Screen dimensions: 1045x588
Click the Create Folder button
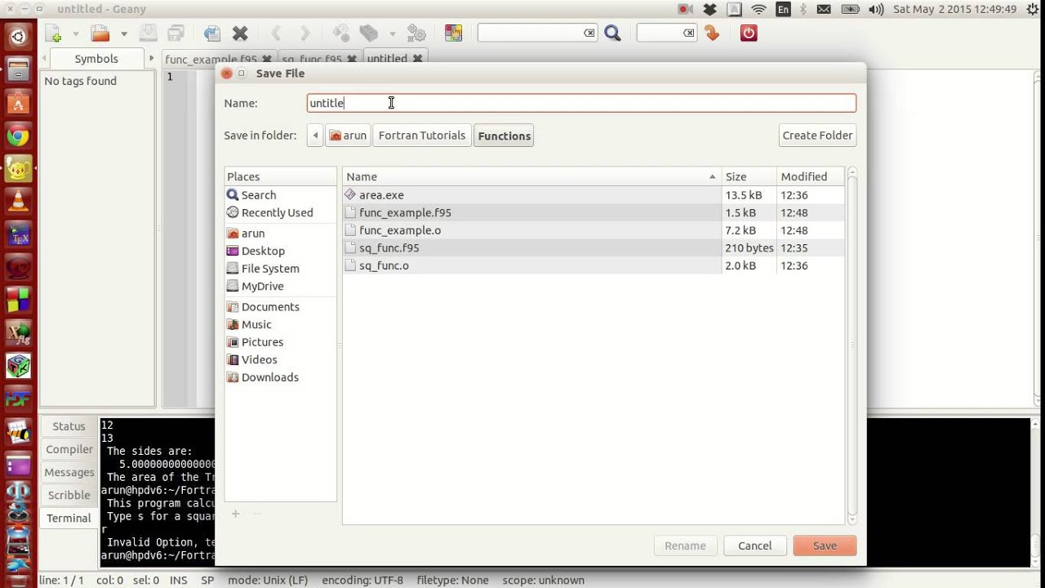tap(817, 136)
